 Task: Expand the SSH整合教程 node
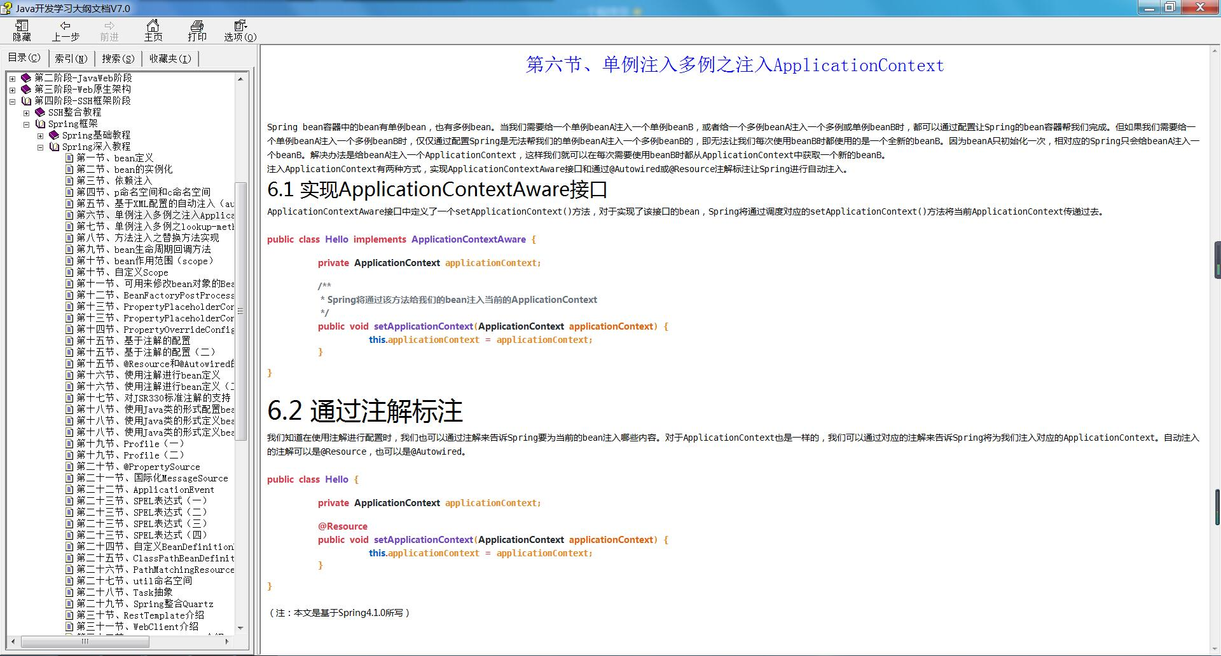(x=26, y=112)
